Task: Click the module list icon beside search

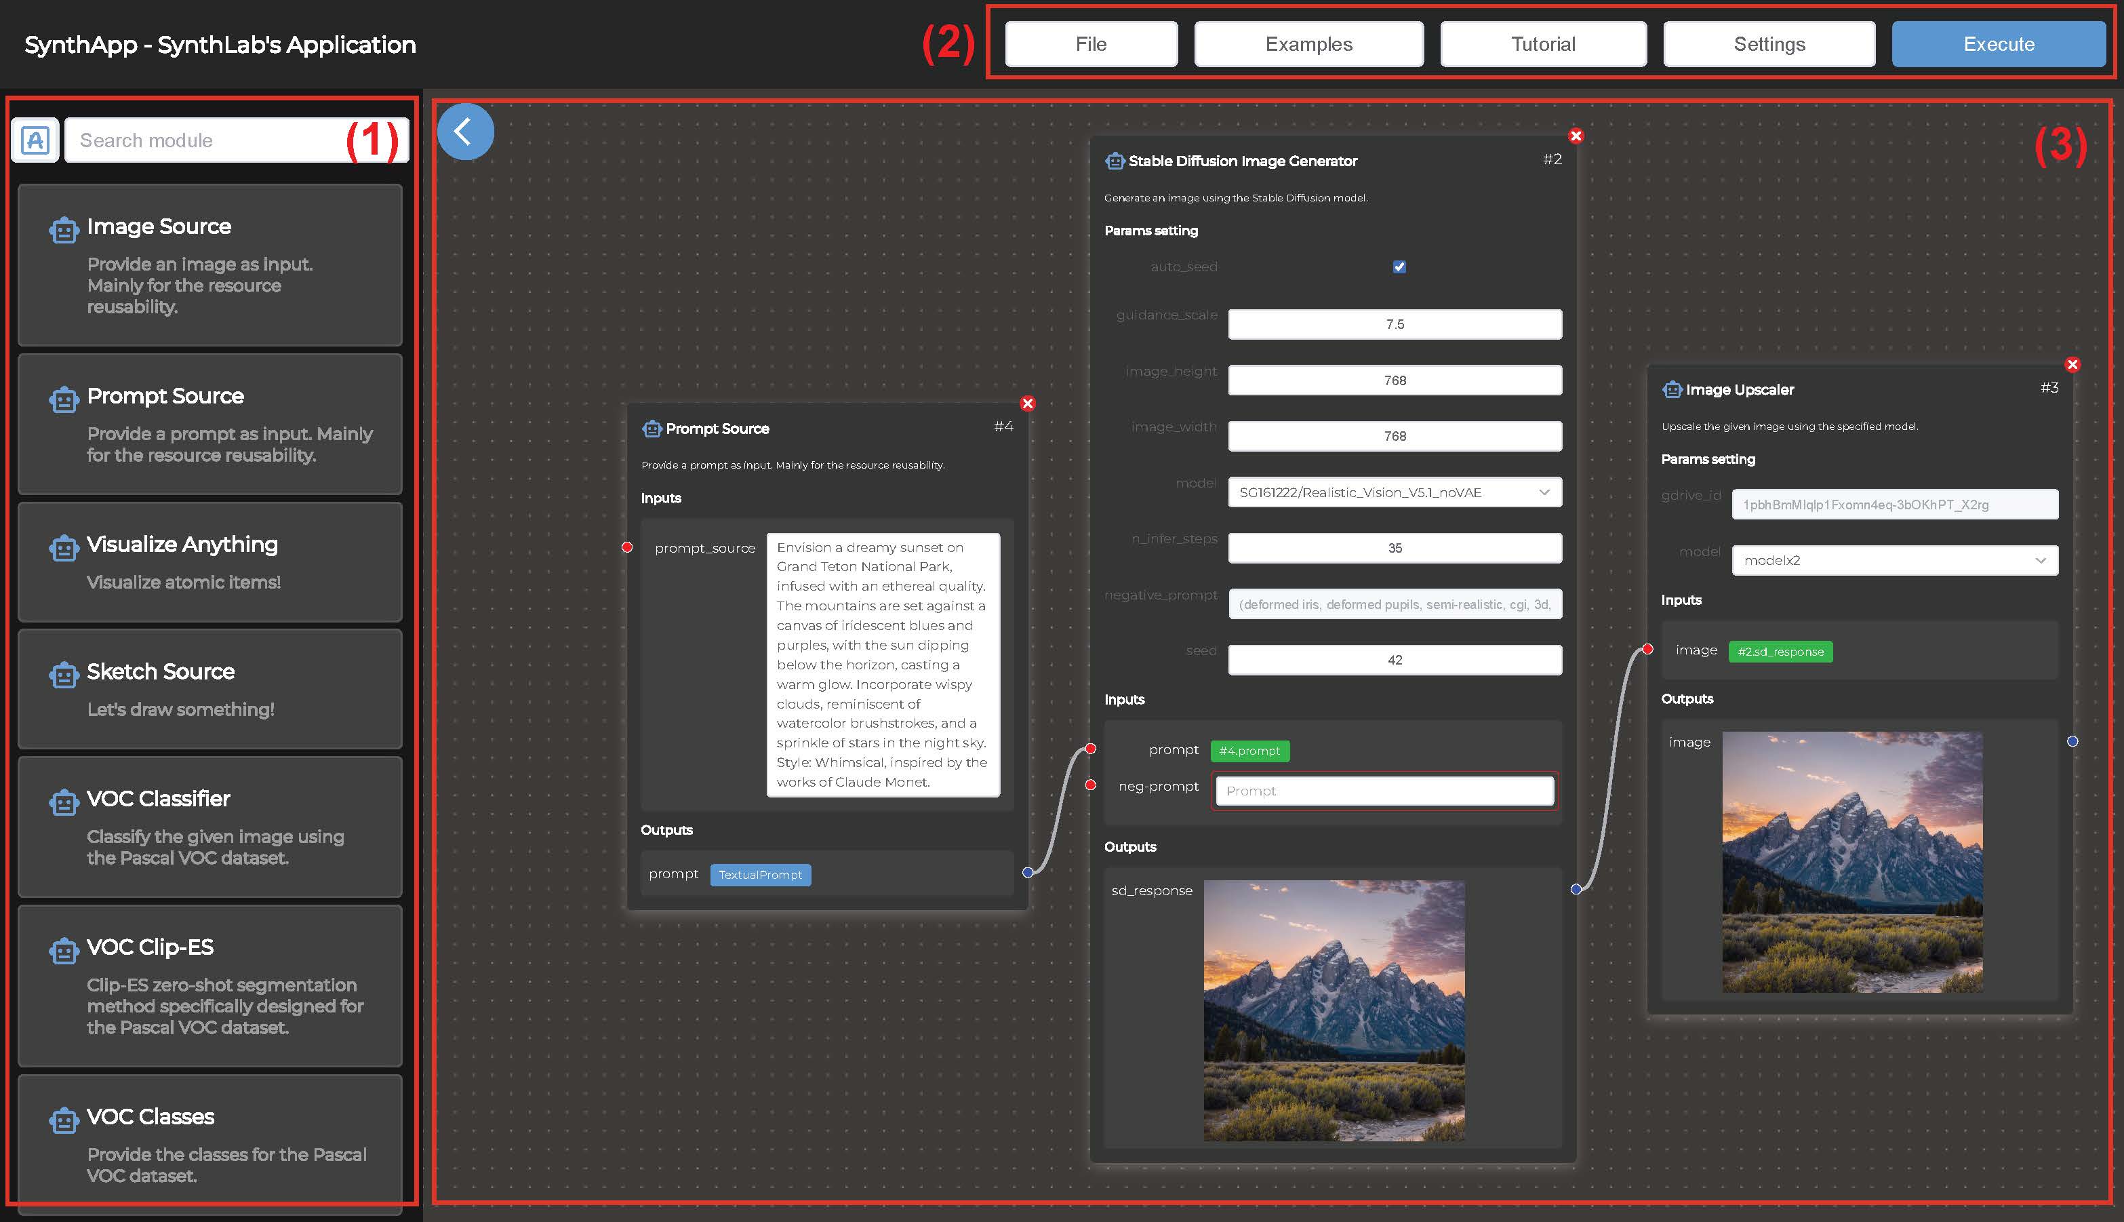Action: (x=35, y=140)
